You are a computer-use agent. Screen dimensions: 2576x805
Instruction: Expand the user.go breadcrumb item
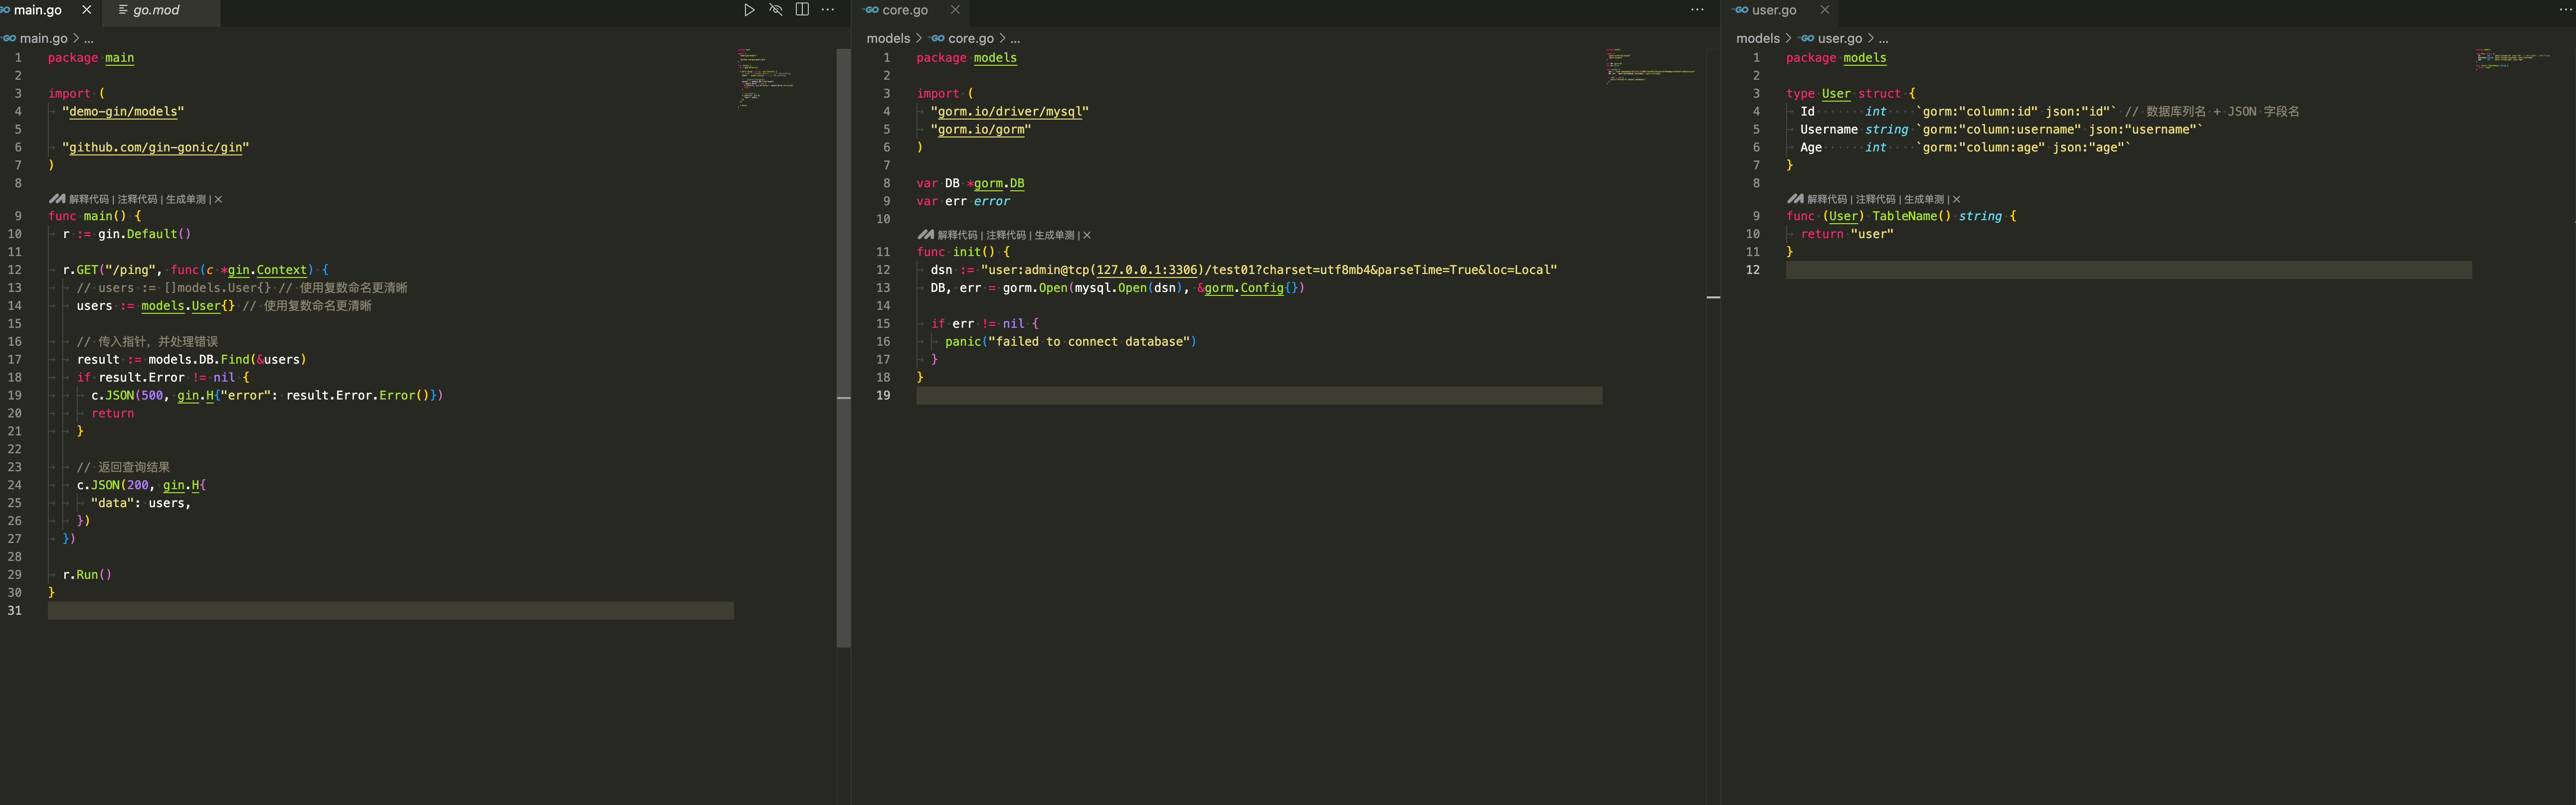[x=1839, y=39]
